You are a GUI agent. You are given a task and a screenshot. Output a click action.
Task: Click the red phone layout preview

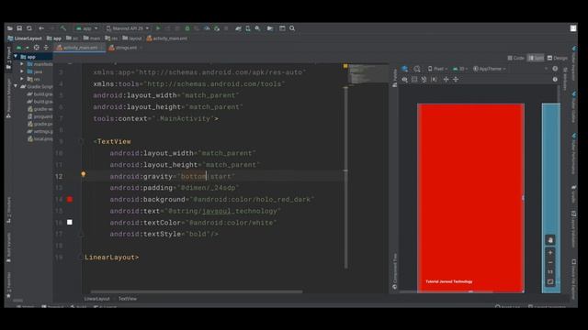[x=471, y=198]
